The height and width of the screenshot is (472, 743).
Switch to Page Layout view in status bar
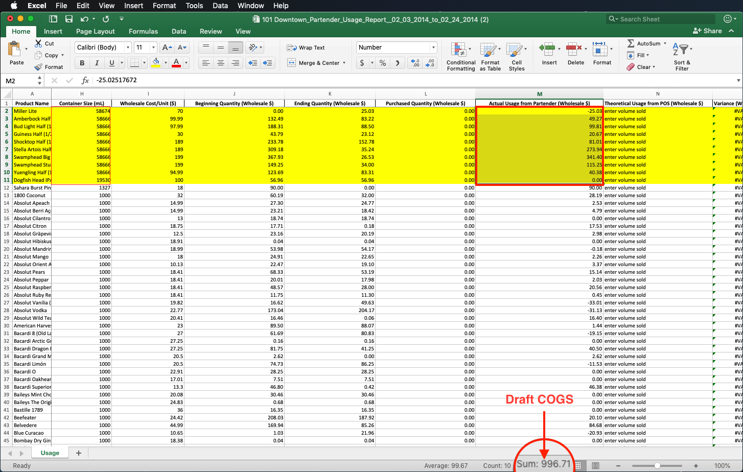(595, 465)
